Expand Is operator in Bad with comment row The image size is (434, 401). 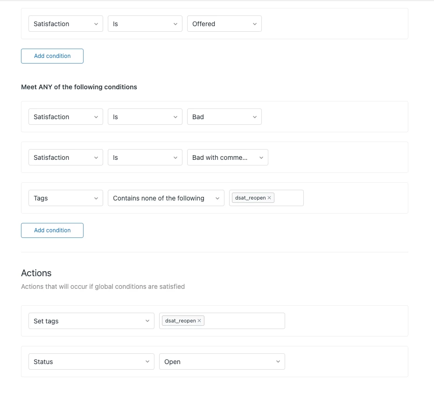pyautogui.click(x=145, y=158)
